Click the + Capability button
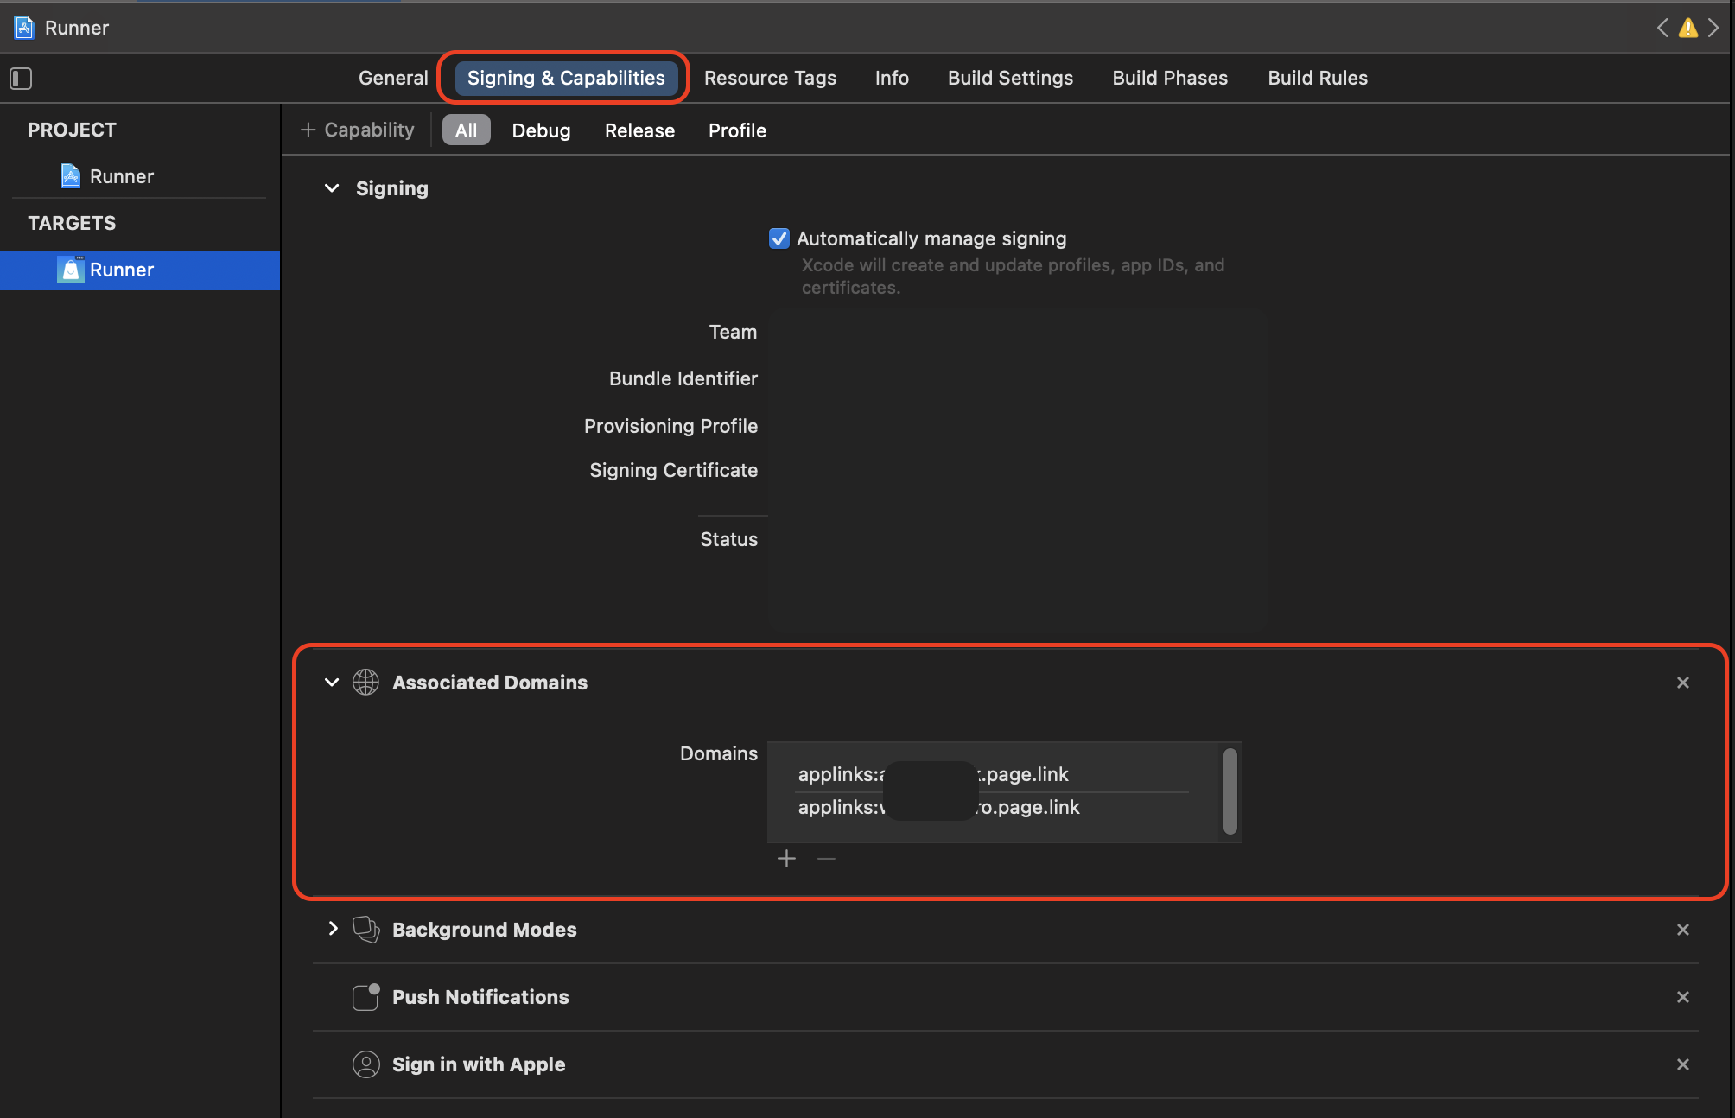This screenshot has height=1118, width=1735. [357, 130]
